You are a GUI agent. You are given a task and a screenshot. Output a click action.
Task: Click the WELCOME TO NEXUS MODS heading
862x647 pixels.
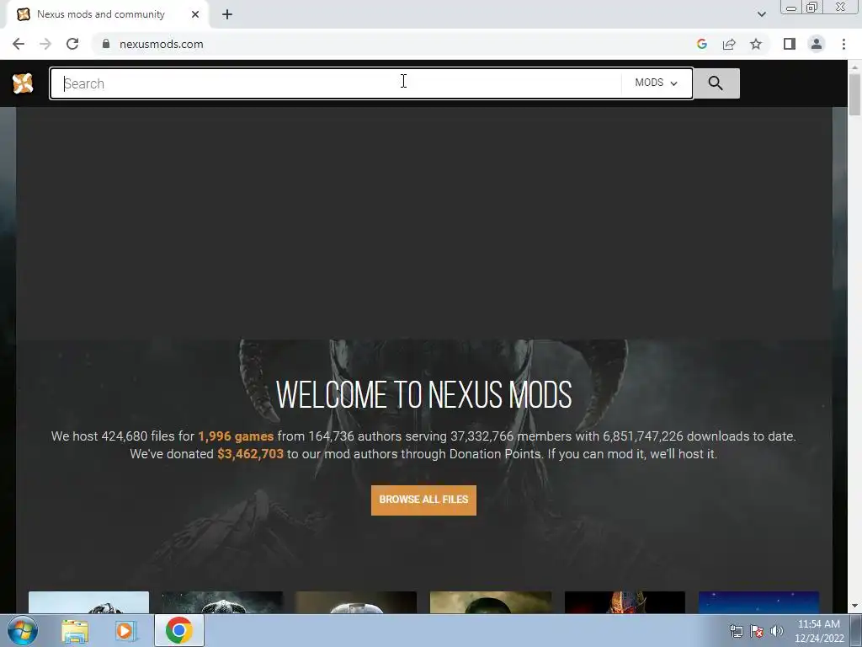[x=424, y=394]
